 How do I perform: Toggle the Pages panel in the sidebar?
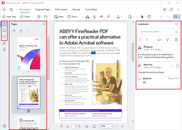(4, 24)
